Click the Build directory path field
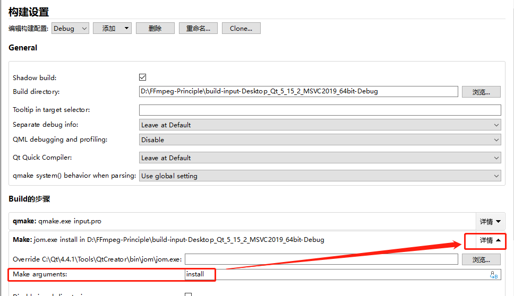The width and height of the screenshot is (514, 296). pos(297,91)
